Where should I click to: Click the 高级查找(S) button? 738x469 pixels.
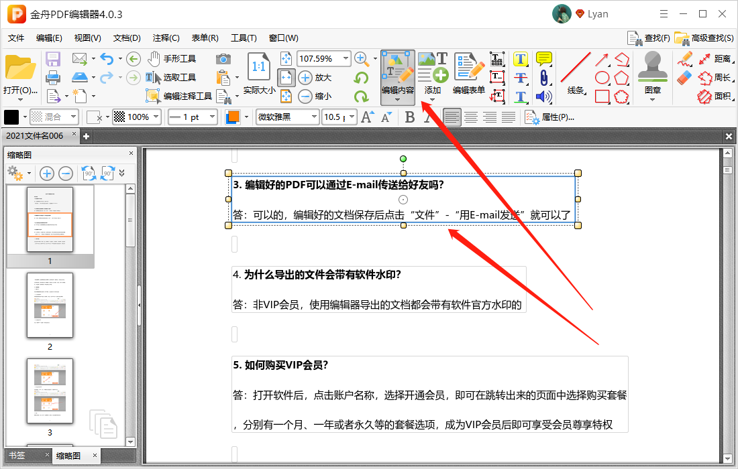tap(704, 38)
